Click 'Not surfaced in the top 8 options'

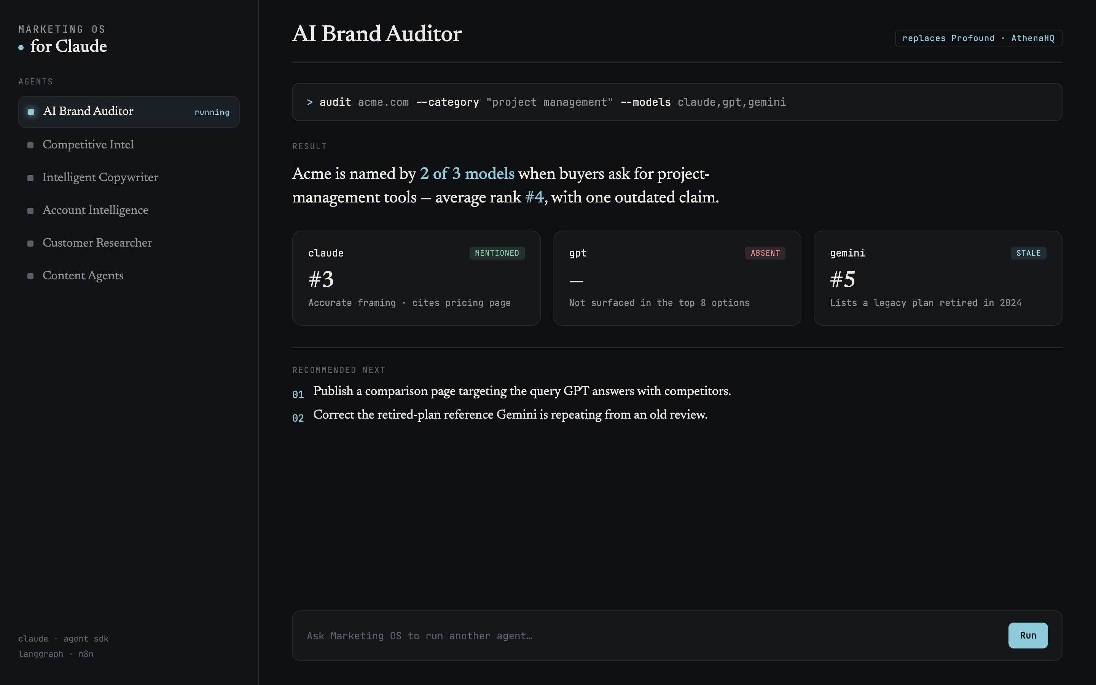(x=659, y=303)
